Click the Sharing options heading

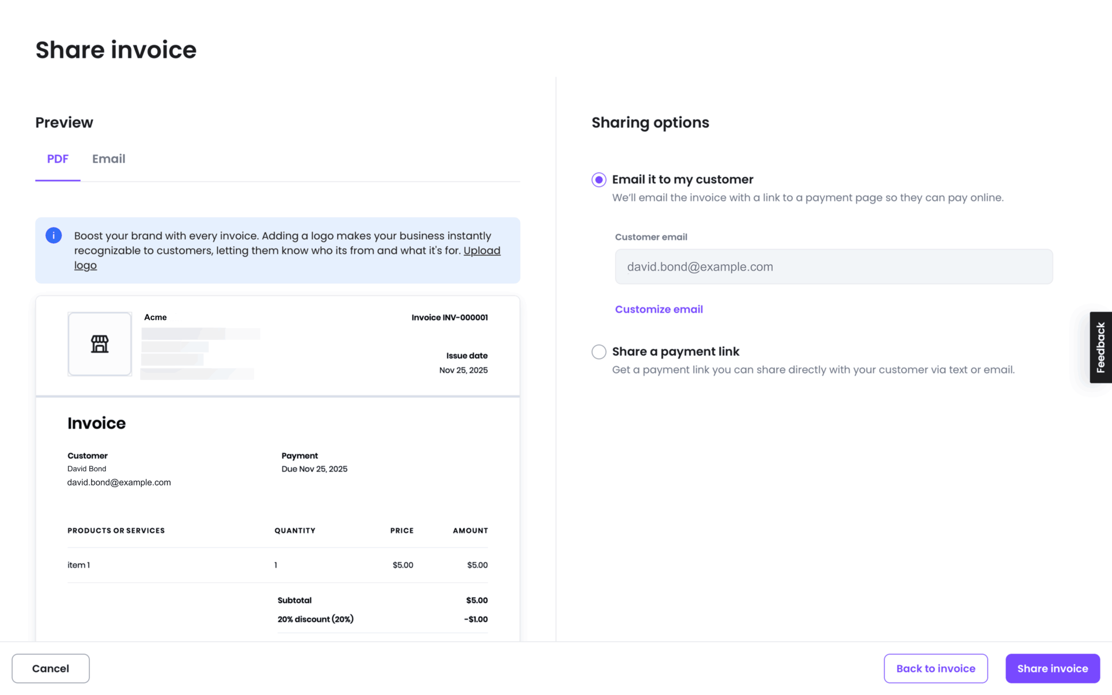tap(650, 123)
